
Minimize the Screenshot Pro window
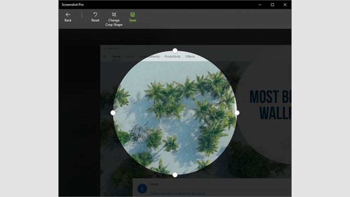point(260,5)
